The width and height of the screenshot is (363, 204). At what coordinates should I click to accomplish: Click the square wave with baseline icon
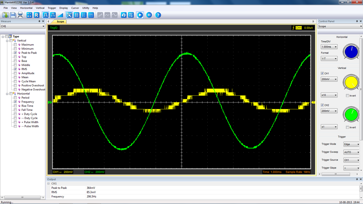point(53,15)
